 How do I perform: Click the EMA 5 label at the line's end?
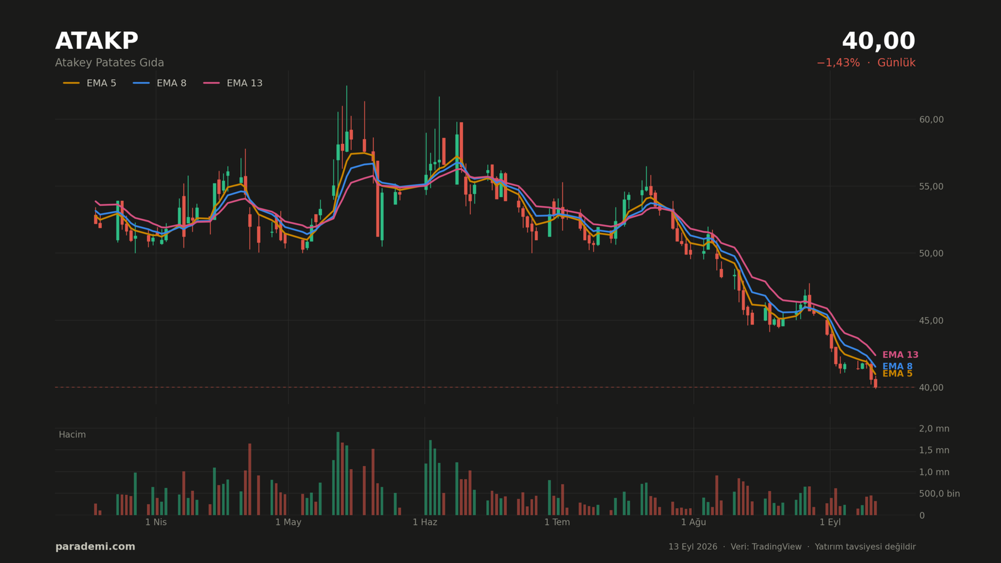(897, 373)
